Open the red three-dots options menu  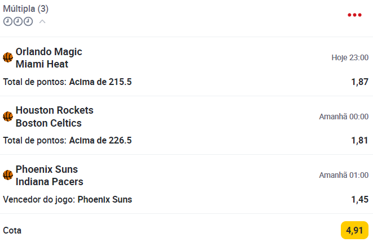(x=354, y=15)
